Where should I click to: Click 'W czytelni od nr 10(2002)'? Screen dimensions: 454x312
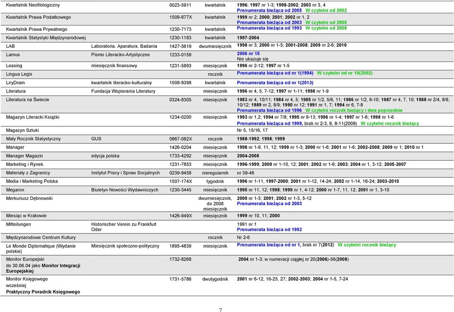pyautogui.click(x=345, y=73)
